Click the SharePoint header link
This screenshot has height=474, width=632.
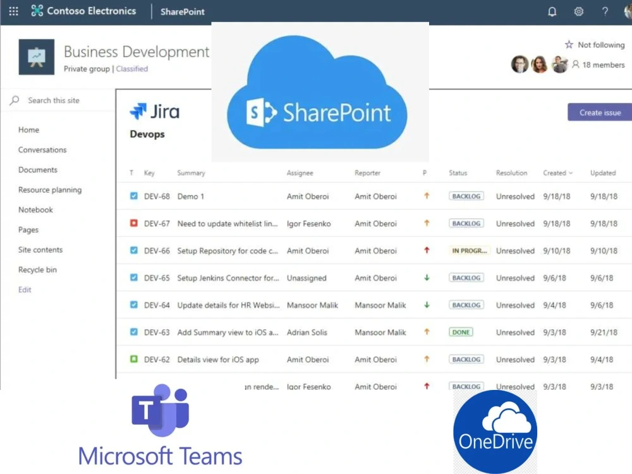pyautogui.click(x=183, y=11)
